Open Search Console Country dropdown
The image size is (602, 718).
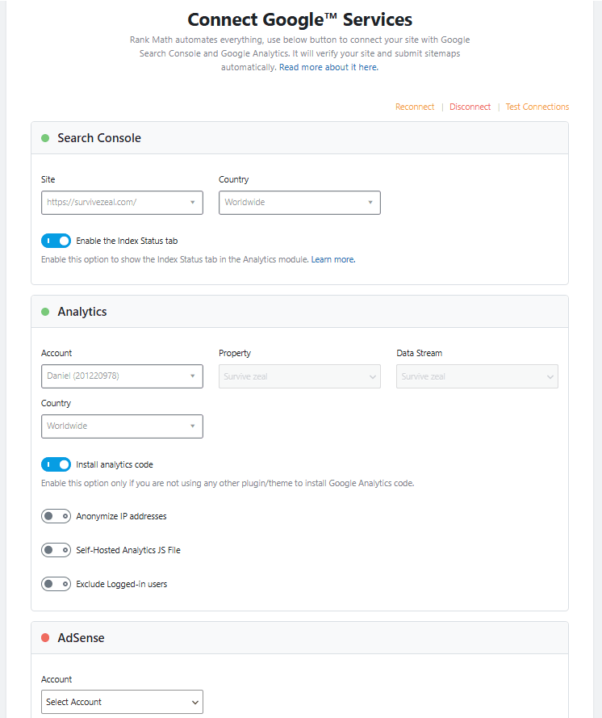pos(299,203)
